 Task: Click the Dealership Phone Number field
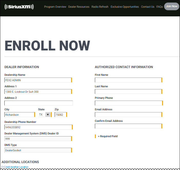tap(38, 127)
